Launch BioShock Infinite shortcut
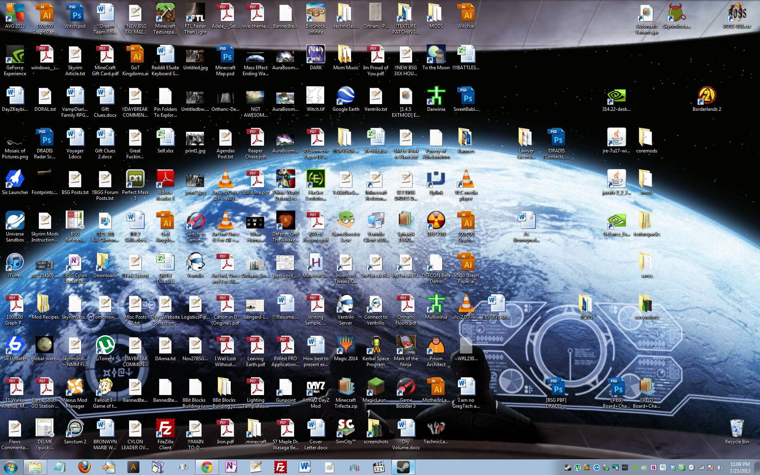The height and width of the screenshot is (475, 760). point(315,19)
